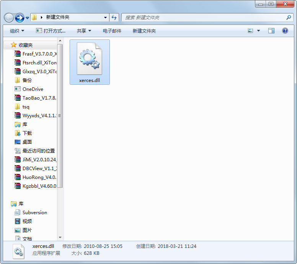This screenshot has height=264, width=297.
Task: Click the Subversion library icon
Action: pyautogui.click(x=18, y=212)
